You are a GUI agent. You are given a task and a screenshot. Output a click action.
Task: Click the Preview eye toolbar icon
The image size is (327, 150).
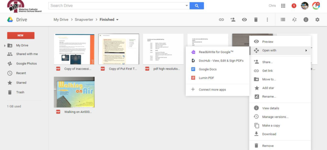tap(244, 20)
